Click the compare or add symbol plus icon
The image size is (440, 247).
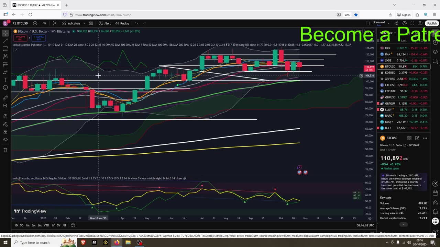[35, 23]
